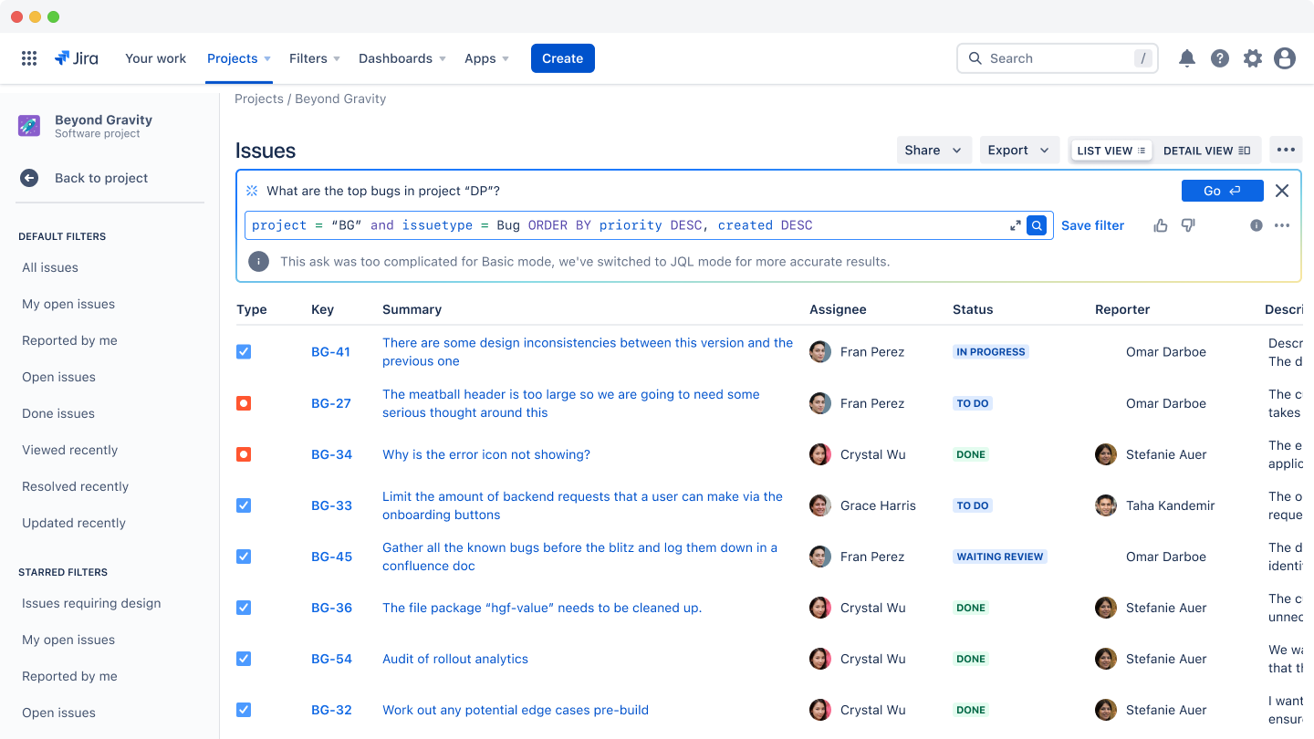The height and width of the screenshot is (739, 1314).
Task: Select the bug type icon on BG-27
Action: [x=244, y=402]
